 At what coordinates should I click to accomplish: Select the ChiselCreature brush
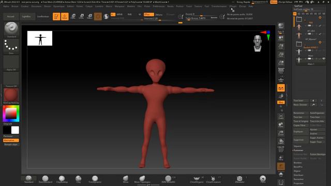(x=213, y=179)
